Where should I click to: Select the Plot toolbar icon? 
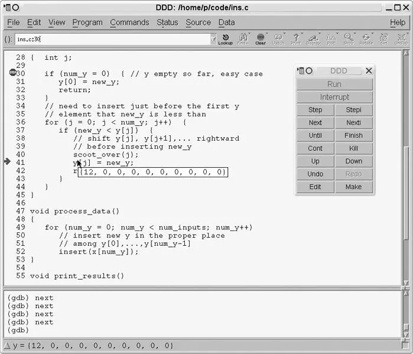coord(331,38)
